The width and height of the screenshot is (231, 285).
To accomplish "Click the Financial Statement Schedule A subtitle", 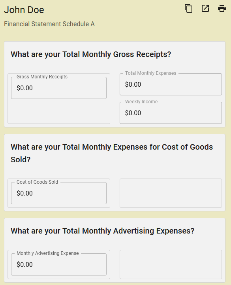I will (x=49, y=24).
